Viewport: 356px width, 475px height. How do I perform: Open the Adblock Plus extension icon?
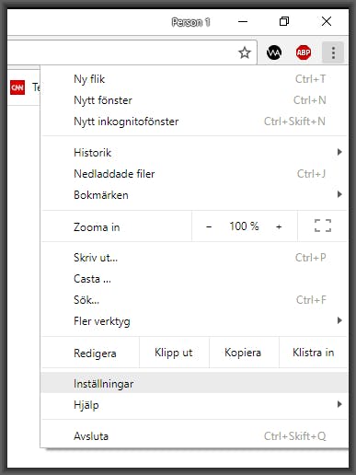[x=304, y=52]
